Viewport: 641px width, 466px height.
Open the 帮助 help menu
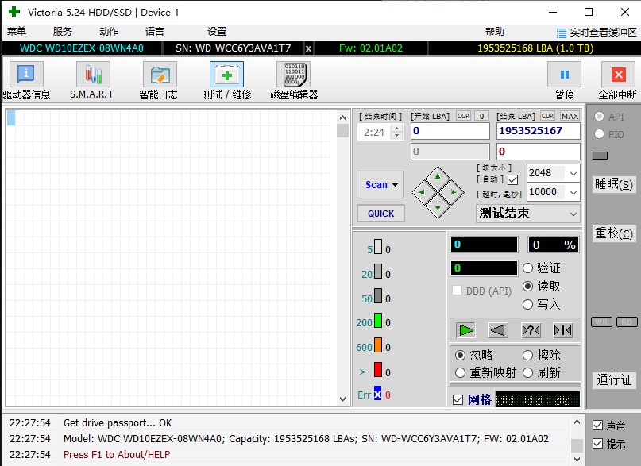[x=494, y=32]
